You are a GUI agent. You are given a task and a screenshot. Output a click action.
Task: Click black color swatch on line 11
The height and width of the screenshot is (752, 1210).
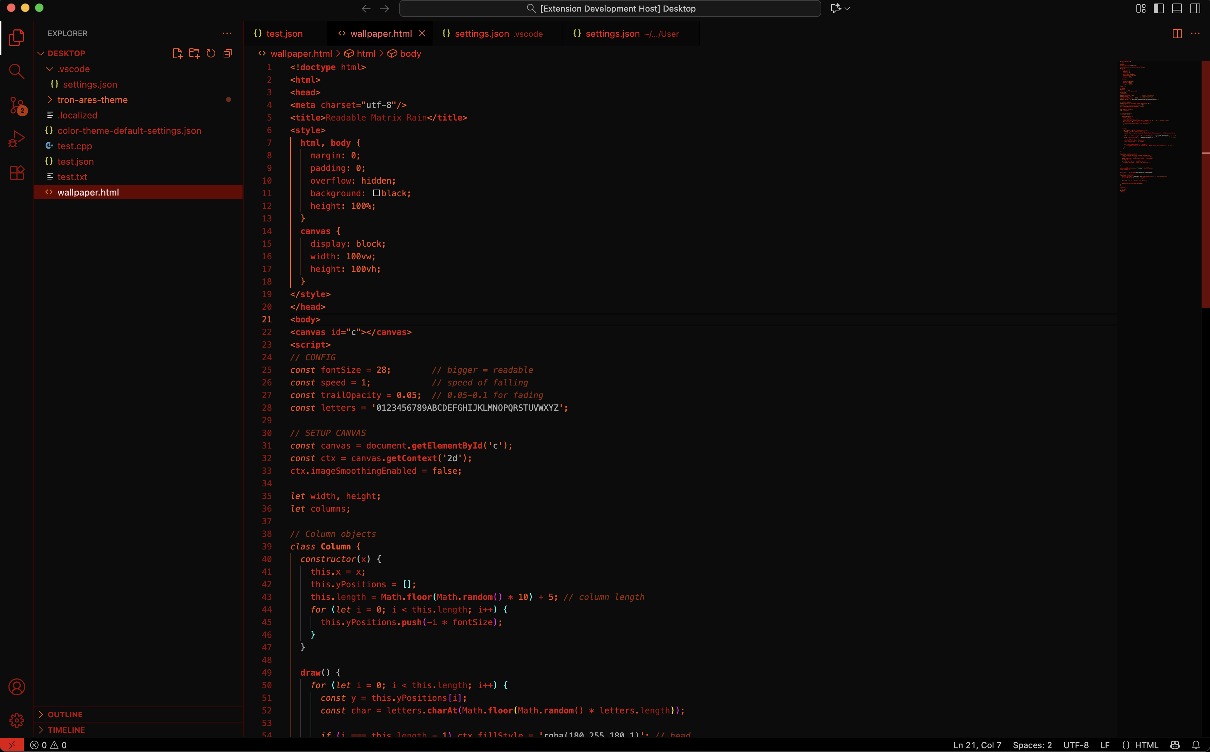376,193
